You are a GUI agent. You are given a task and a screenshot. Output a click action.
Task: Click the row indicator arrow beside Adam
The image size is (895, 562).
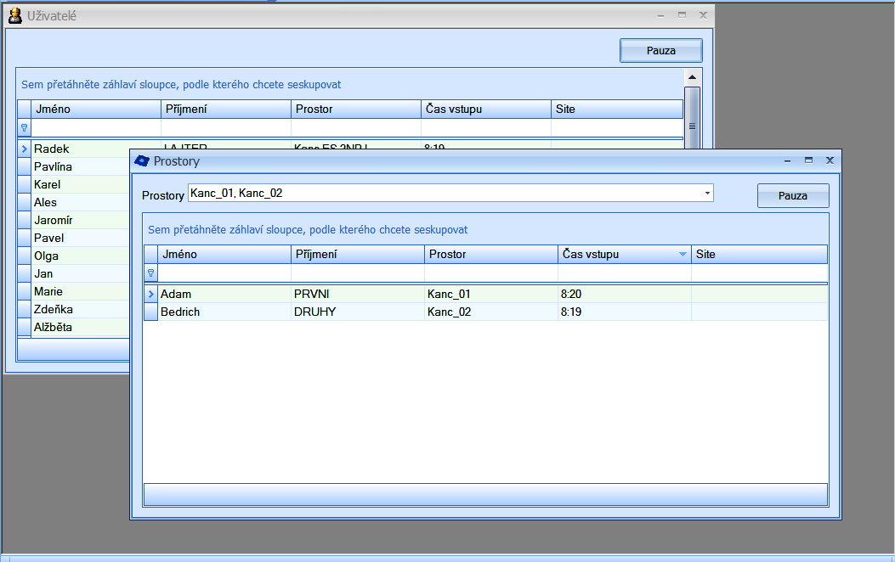[x=151, y=294]
